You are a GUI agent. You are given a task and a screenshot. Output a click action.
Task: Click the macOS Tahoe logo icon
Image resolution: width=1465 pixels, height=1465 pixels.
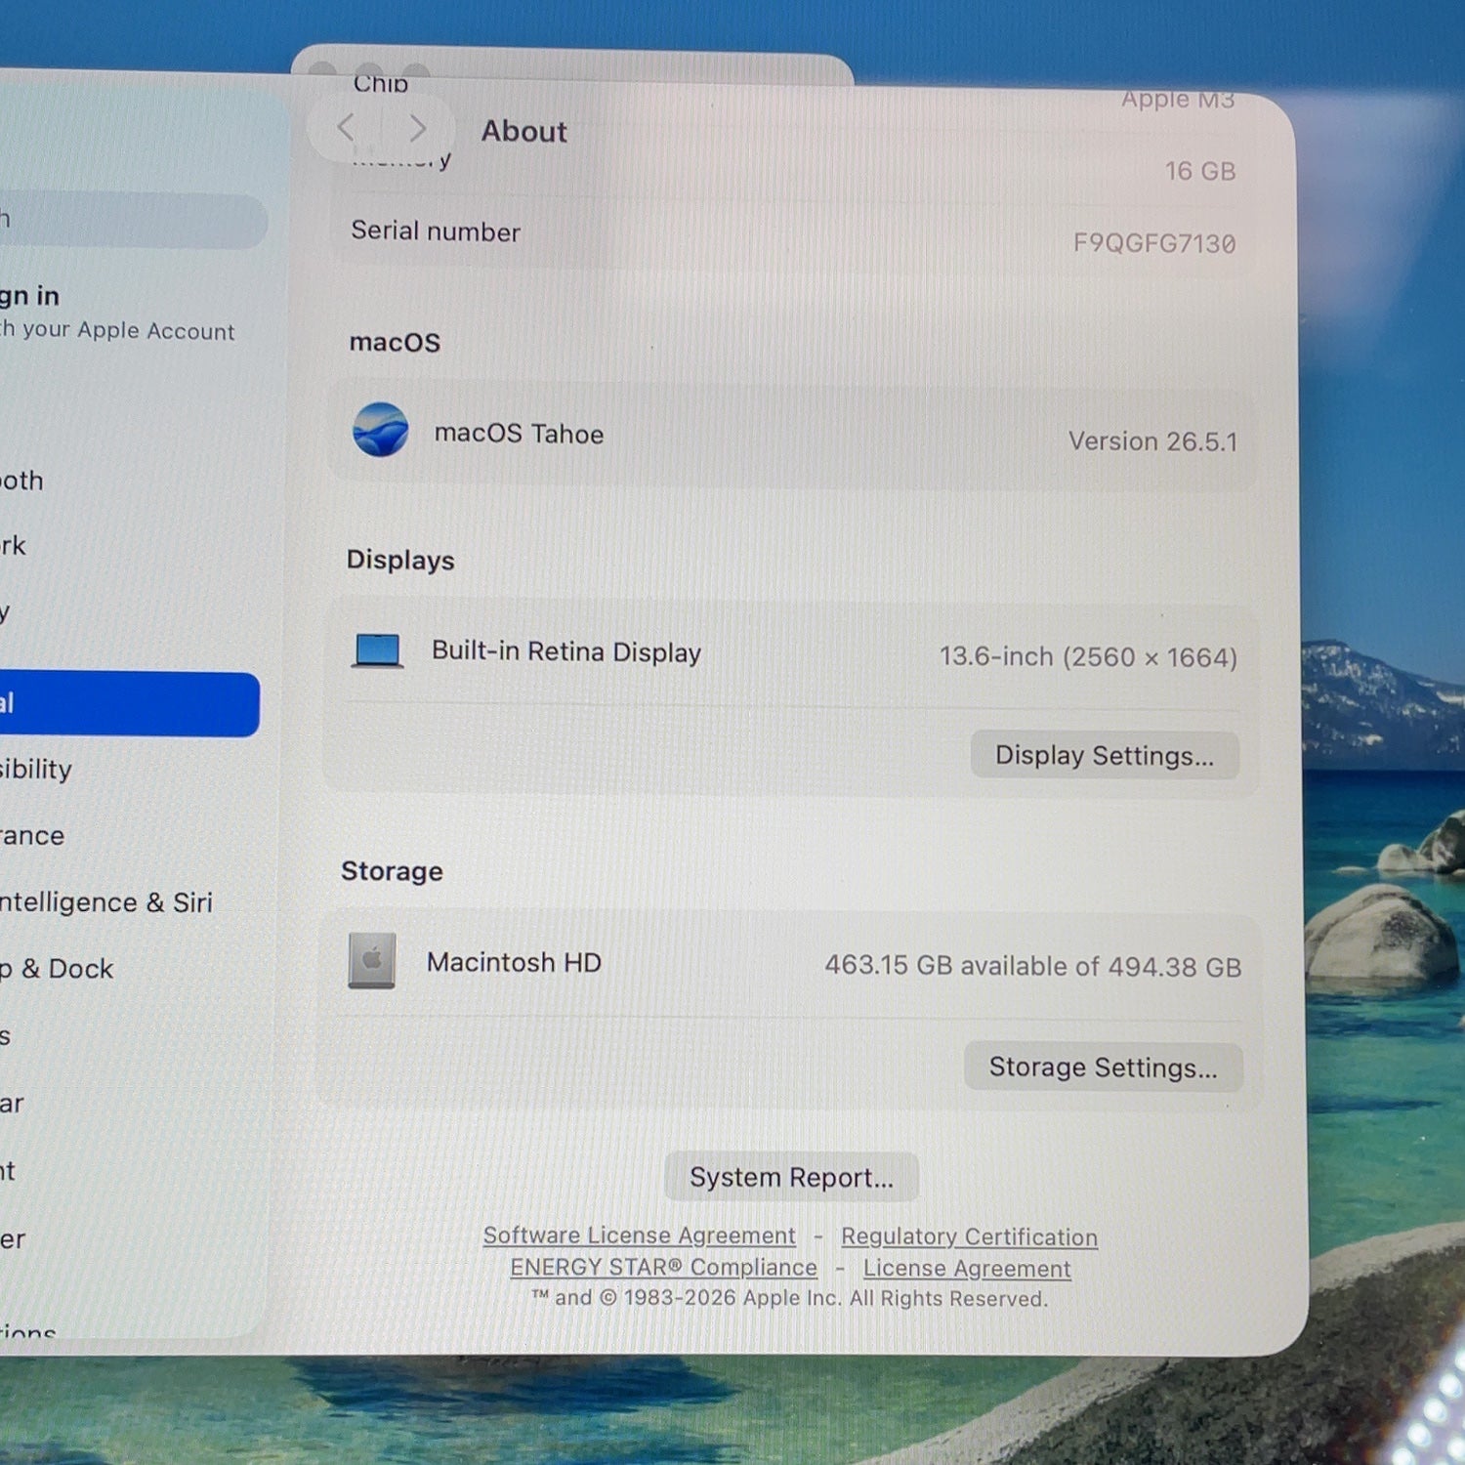click(380, 430)
